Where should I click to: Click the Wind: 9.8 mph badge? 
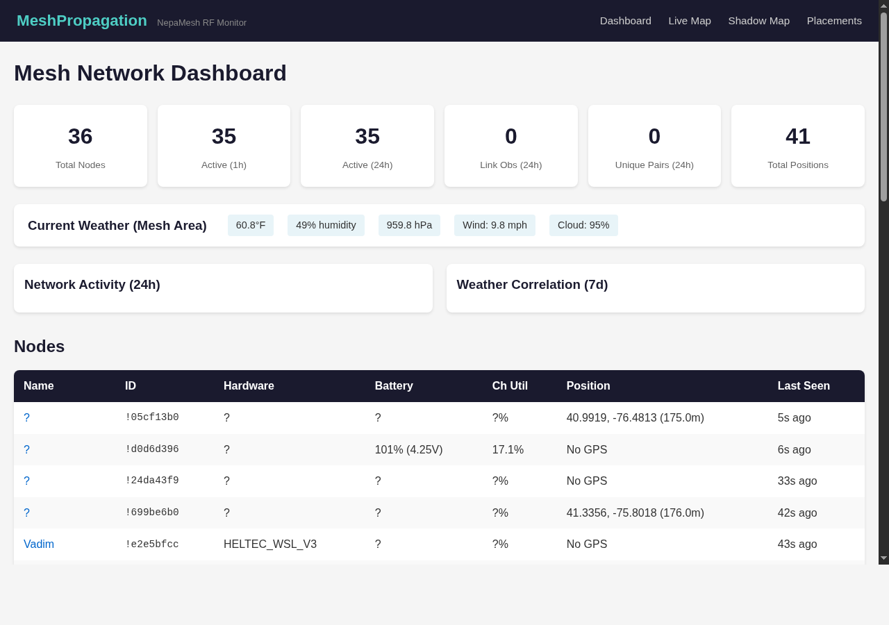tap(495, 225)
